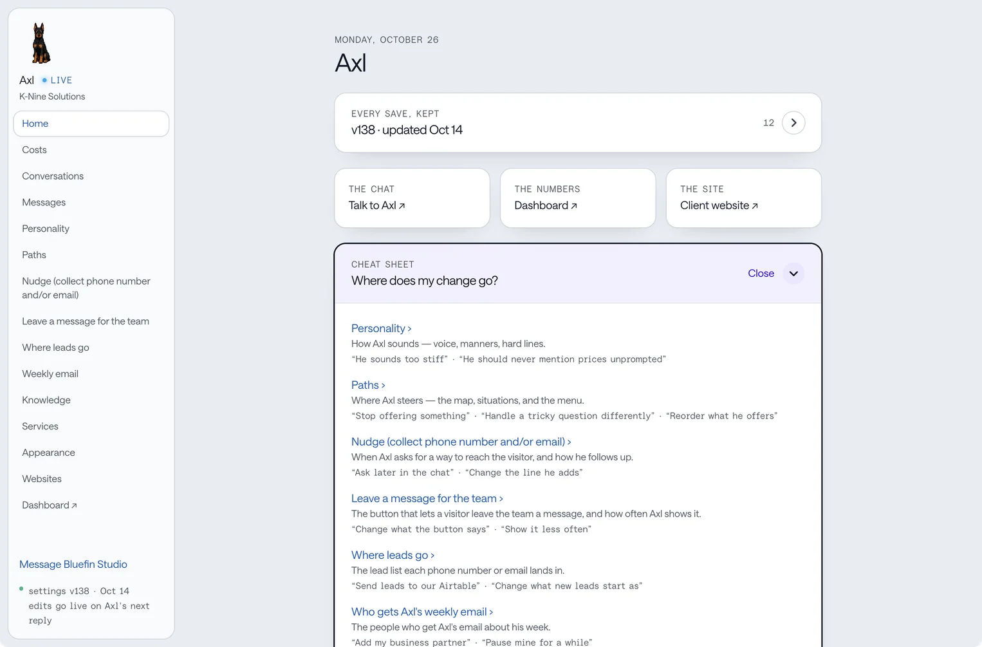Collapse the cheat sheet with the chevron

793,274
